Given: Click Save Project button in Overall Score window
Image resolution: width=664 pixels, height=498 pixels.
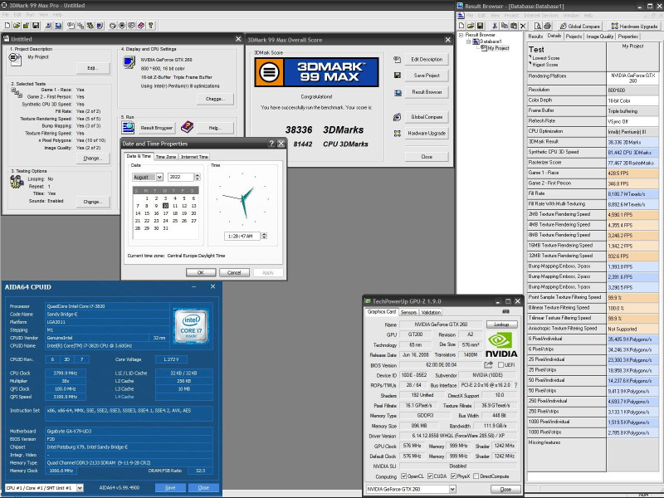Looking at the screenshot, I should (427, 76).
